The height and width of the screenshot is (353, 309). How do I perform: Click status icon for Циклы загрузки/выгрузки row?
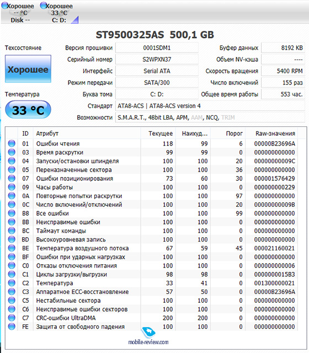[x=12, y=274]
